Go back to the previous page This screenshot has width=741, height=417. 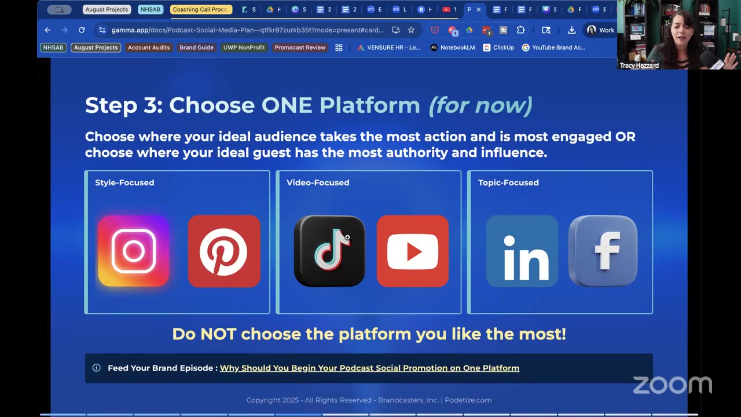point(47,30)
